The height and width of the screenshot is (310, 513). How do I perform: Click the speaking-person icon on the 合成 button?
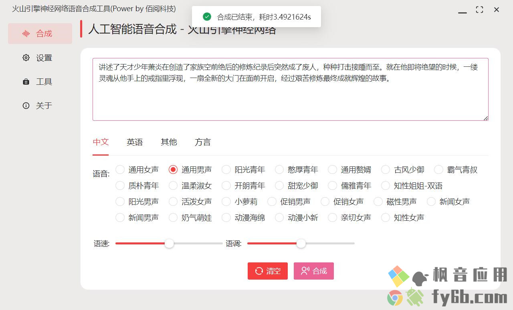click(305, 271)
